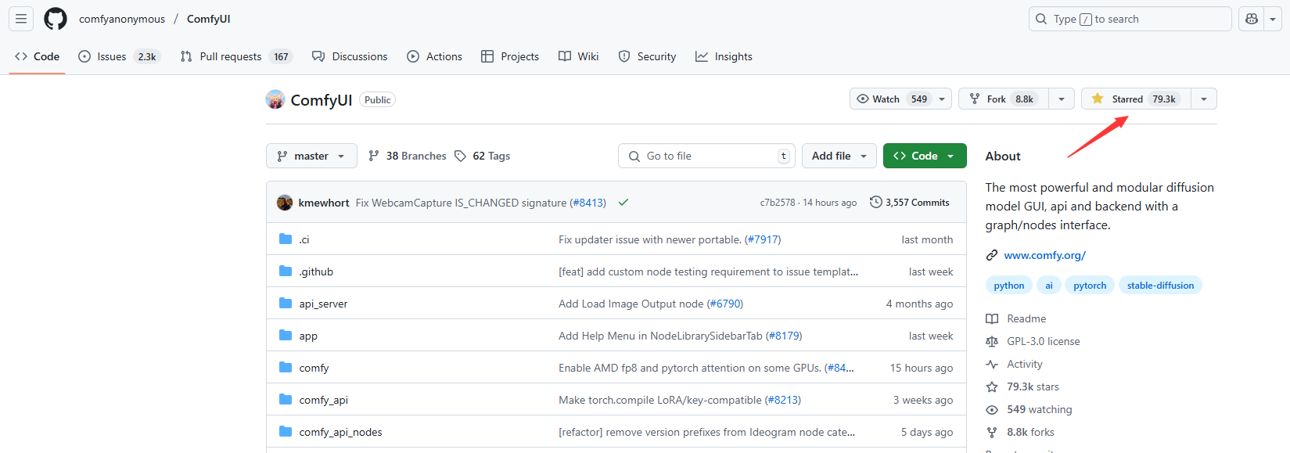Expand the fork options arrow
This screenshot has width=1290, height=453.
click(1062, 99)
